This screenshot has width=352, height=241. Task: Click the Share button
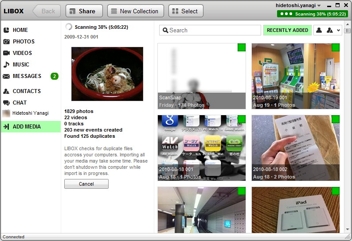tap(84, 11)
